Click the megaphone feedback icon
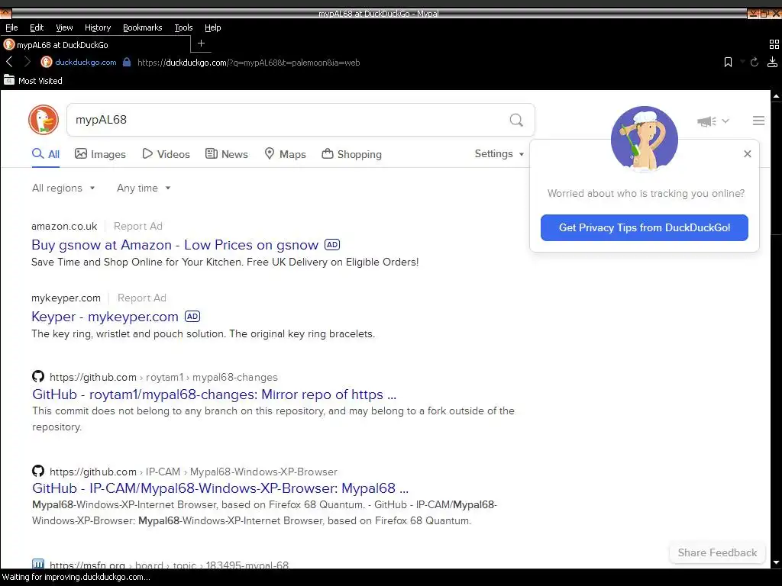782x586 pixels. tap(706, 121)
